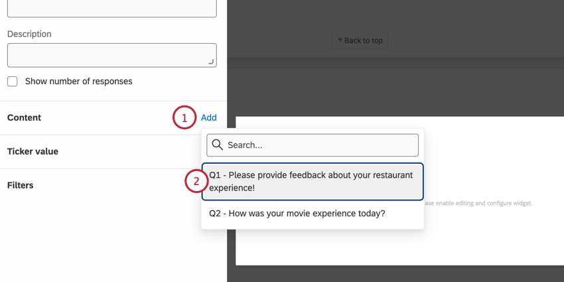Image resolution: width=564 pixels, height=282 pixels.
Task: Click the red step 2 annotation circle
Action: 196,181
